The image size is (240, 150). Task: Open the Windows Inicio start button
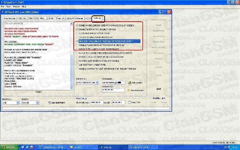pos(9,147)
